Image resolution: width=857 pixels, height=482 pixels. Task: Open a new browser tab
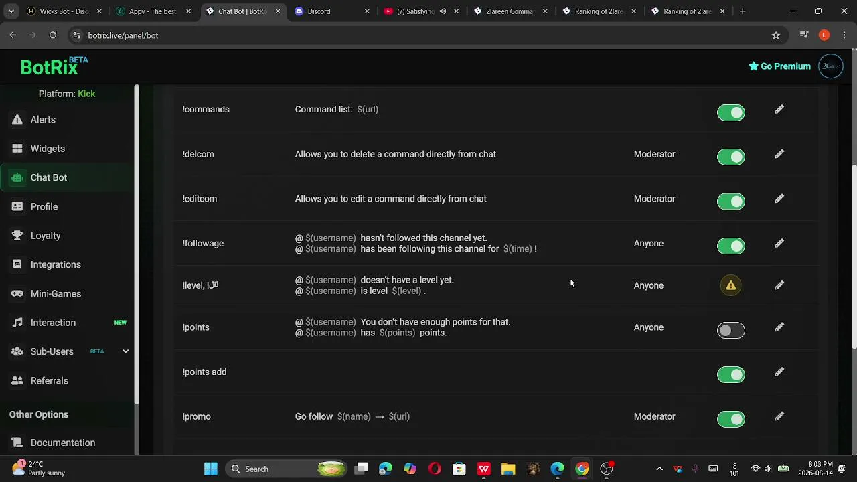click(x=743, y=11)
